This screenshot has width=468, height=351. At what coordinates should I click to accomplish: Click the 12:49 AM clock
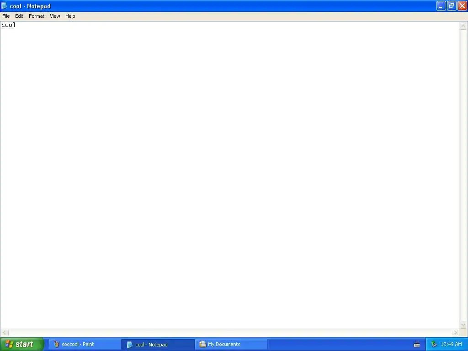click(451, 345)
